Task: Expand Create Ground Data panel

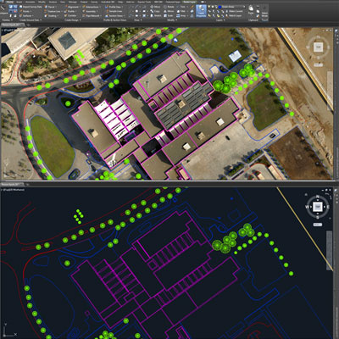Action: [31, 20]
